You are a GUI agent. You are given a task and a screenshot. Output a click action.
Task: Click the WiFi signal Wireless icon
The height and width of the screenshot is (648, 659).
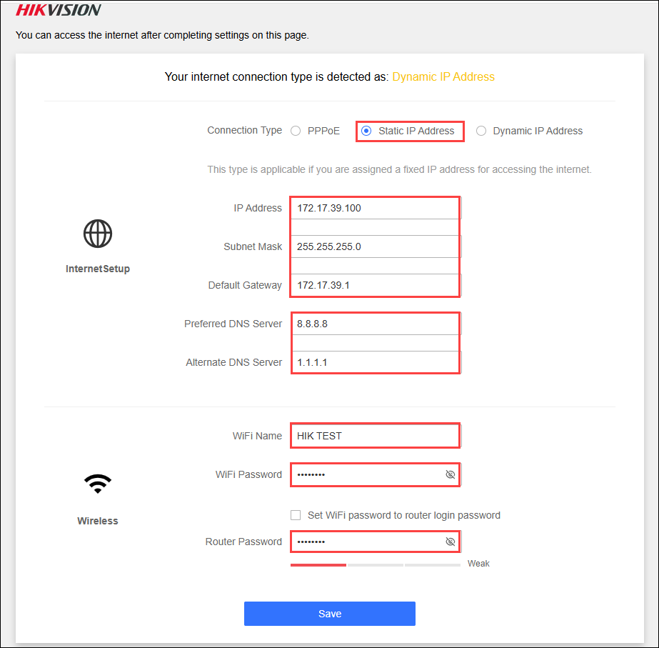(98, 484)
